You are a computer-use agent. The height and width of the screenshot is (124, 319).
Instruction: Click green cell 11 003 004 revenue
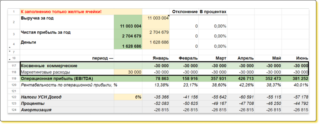click(x=128, y=22)
